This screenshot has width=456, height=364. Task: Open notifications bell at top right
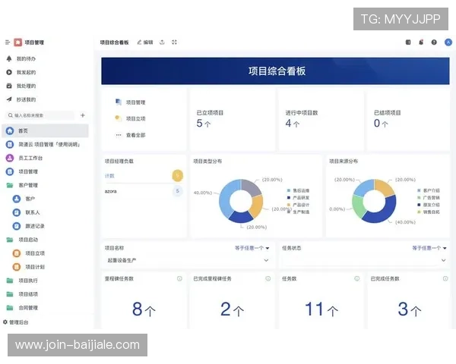421,42
